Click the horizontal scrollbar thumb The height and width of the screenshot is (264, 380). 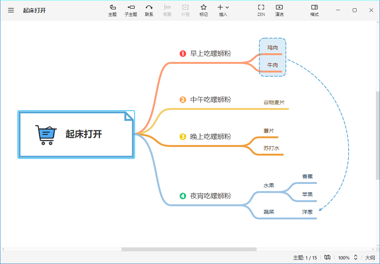[188, 249]
